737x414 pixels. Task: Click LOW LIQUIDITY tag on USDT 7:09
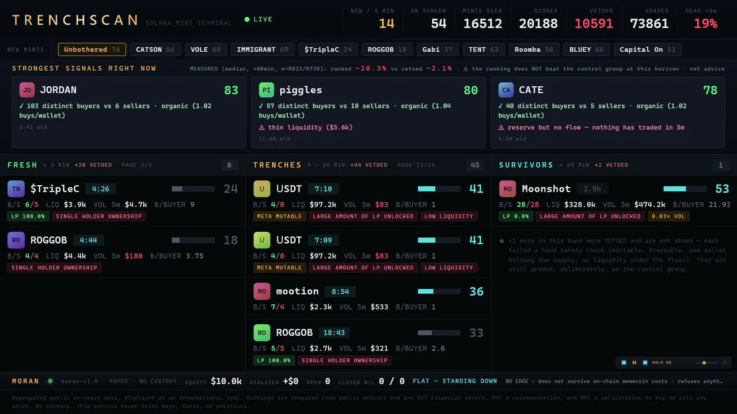click(449, 267)
